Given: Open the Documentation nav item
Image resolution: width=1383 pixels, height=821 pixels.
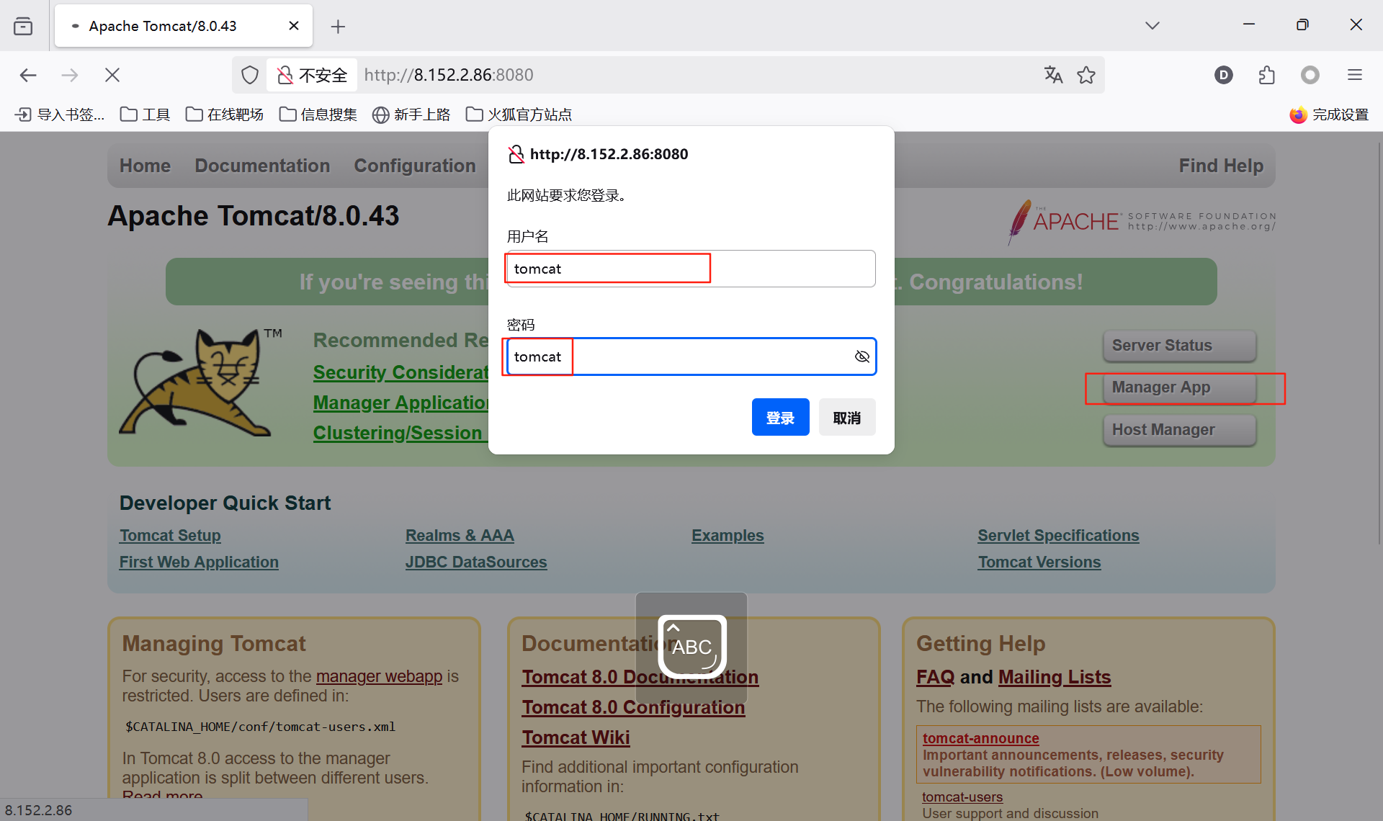Looking at the screenshot, I should point(262,166).
